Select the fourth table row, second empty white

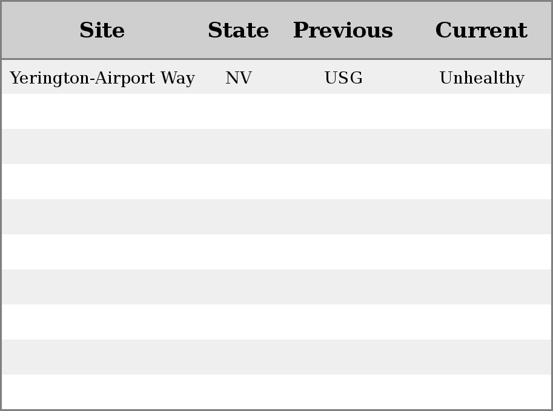coord(276,182)
